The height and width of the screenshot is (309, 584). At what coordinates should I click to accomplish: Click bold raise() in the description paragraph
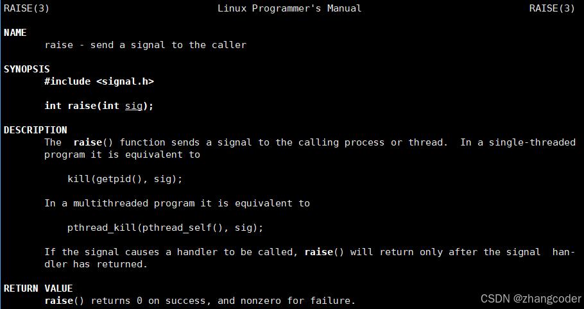pyautogui.click(x=93, y=142)
